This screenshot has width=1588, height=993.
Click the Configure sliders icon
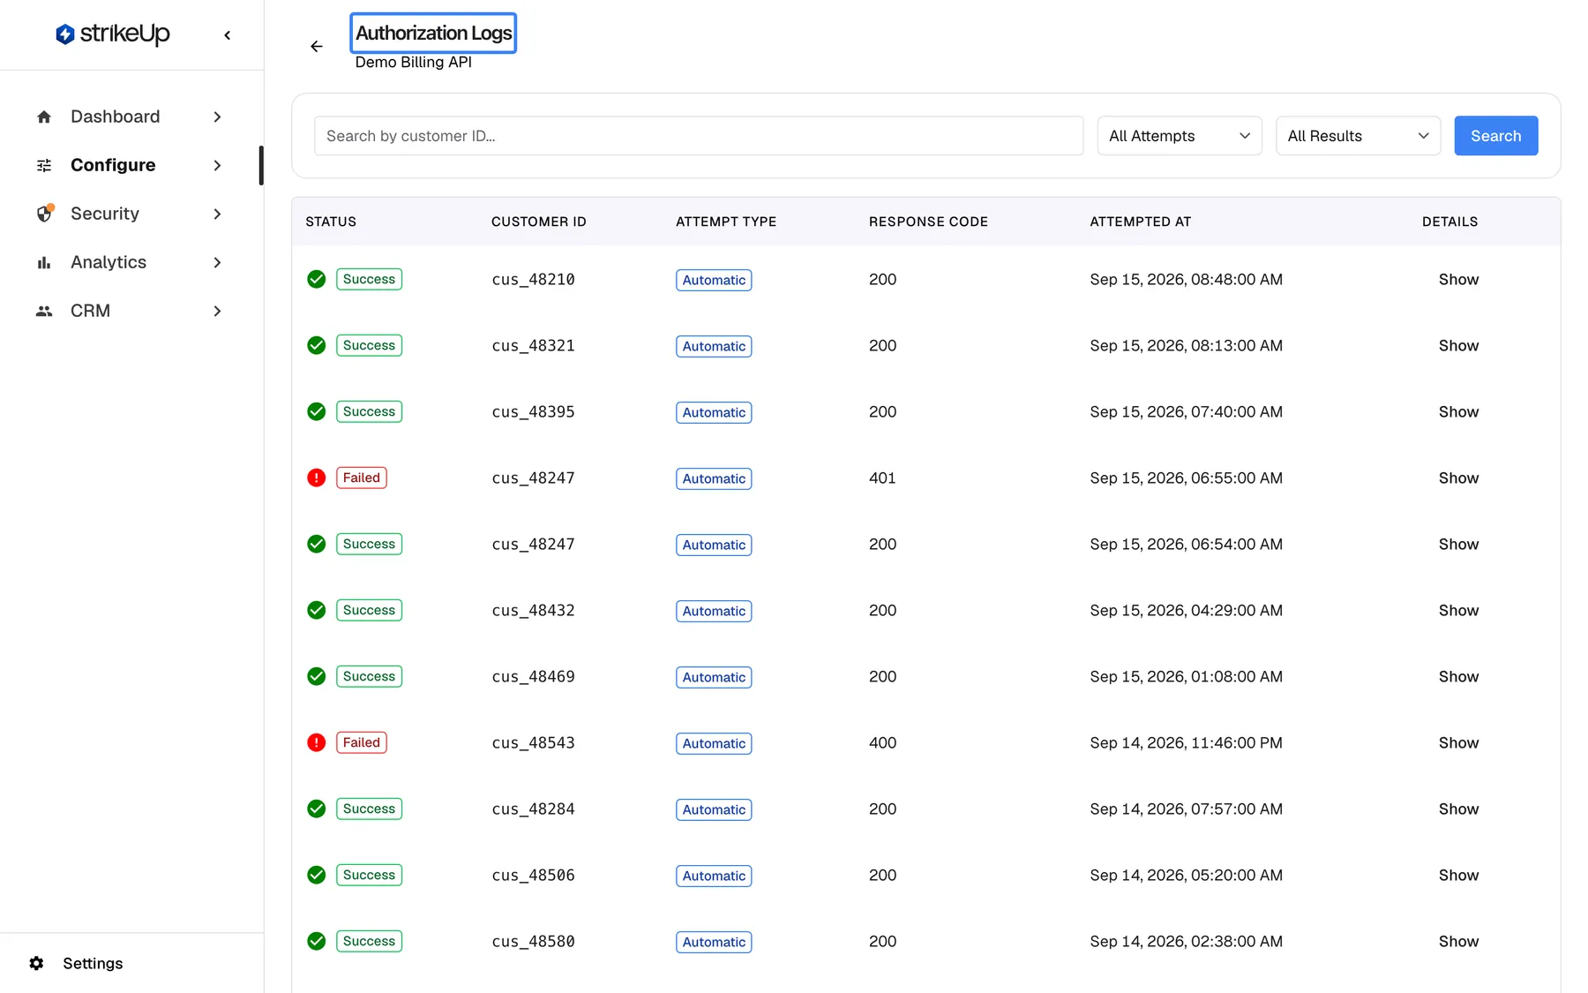click(x=44, y=165)
